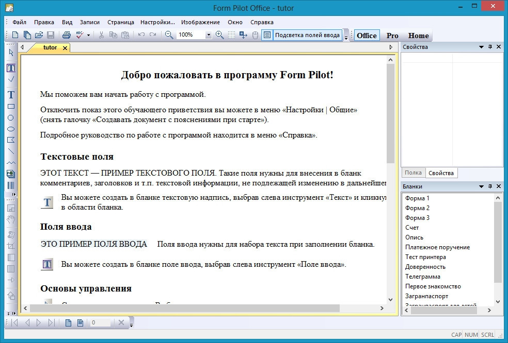Viewport: 508px width, 343px height.
Task: Click the Print icon in toolbar
Action: tap(66, 35)
